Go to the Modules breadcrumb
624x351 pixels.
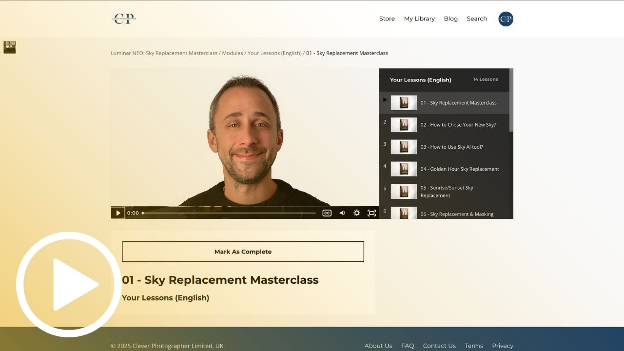point(233,53)
